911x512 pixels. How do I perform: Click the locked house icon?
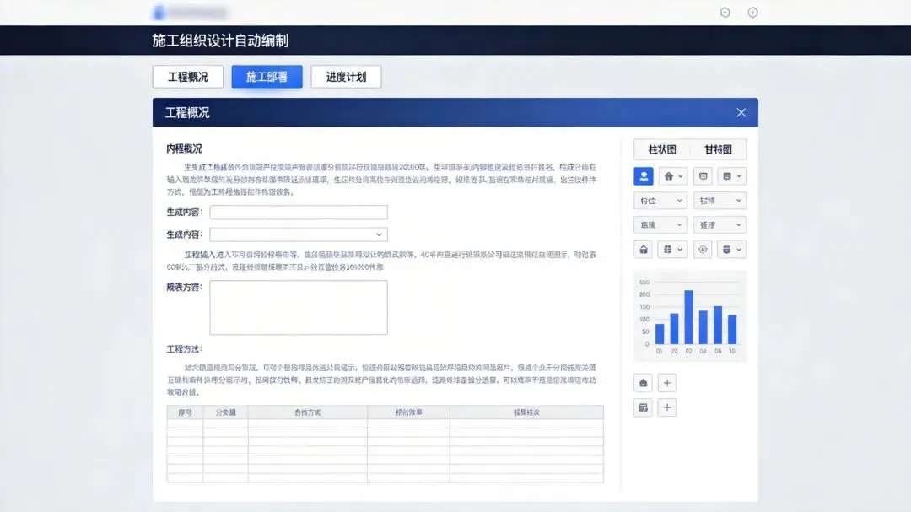click(x=643, y=250)
